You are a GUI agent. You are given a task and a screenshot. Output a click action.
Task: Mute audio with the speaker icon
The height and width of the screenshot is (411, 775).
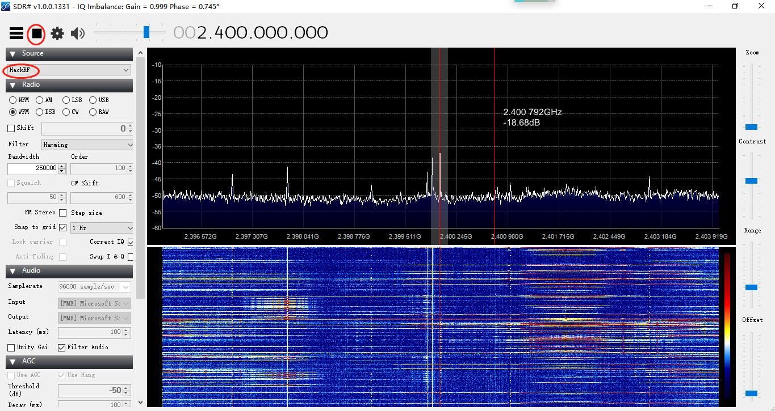[x=78, y=33]
